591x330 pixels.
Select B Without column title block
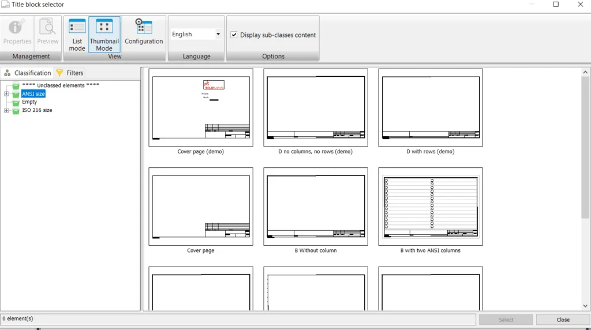pos(316,207)
